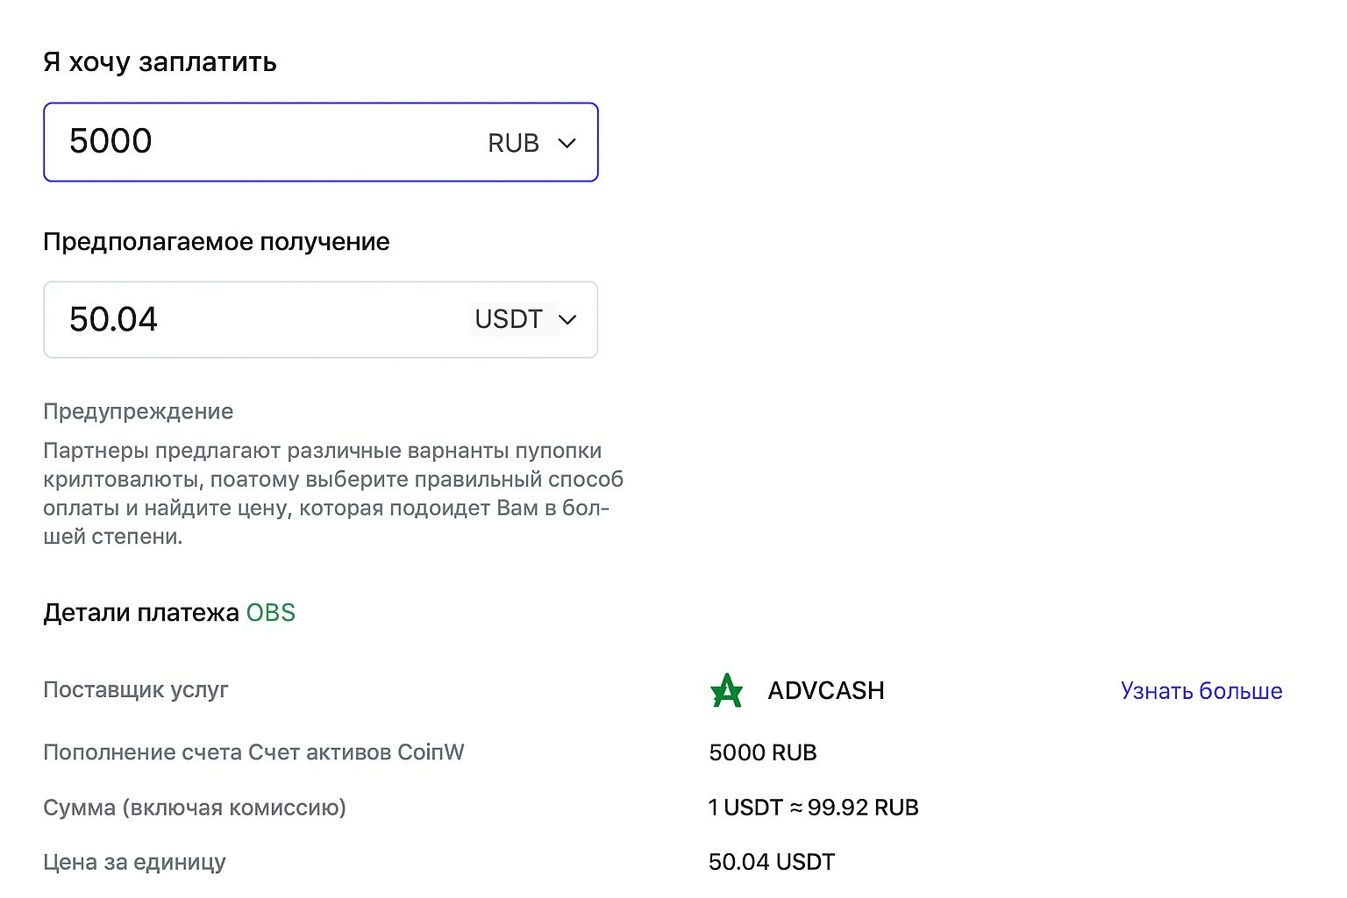Viewport: 1347px width, 898px height.
Task: Click the Предполагаемое получение label
Action: pyautogui.click(x=216, y=242)
